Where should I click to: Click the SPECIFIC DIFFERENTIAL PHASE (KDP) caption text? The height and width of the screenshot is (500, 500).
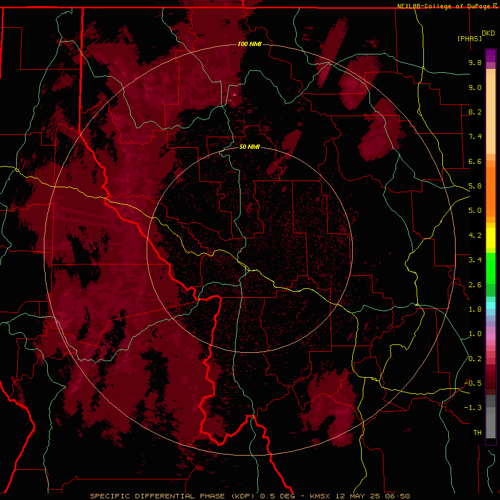click(x=174, y=496)
